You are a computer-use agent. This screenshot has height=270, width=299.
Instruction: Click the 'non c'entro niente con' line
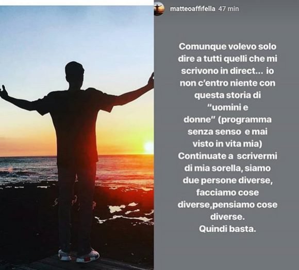click(227, 83)
